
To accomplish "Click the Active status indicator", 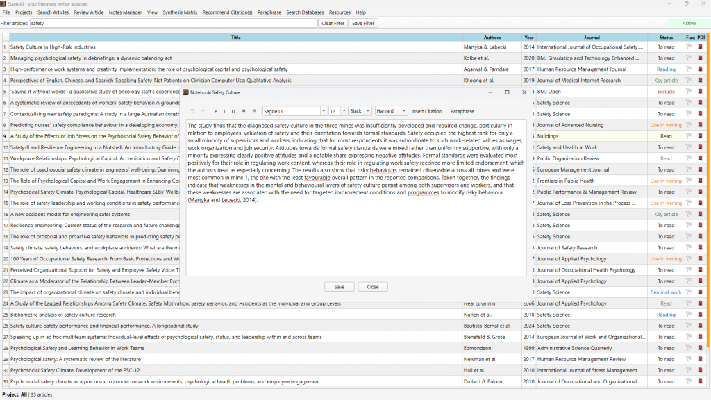I will click(x=688, y=23).
